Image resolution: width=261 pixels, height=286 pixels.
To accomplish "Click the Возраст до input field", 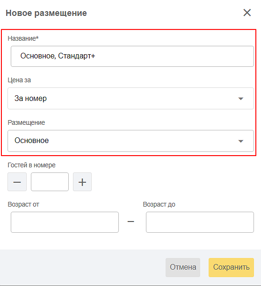I will [200, 222].
